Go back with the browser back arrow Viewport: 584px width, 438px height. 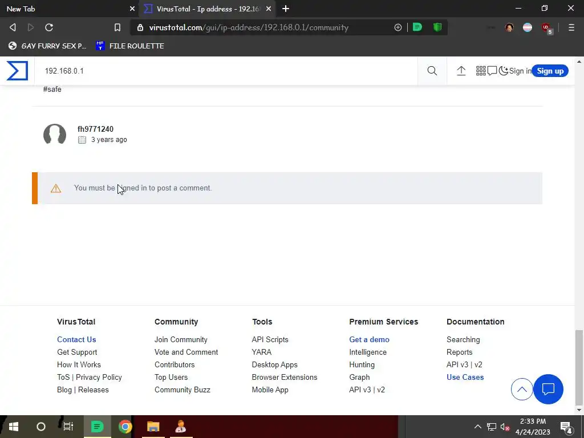tap(13, 27)
